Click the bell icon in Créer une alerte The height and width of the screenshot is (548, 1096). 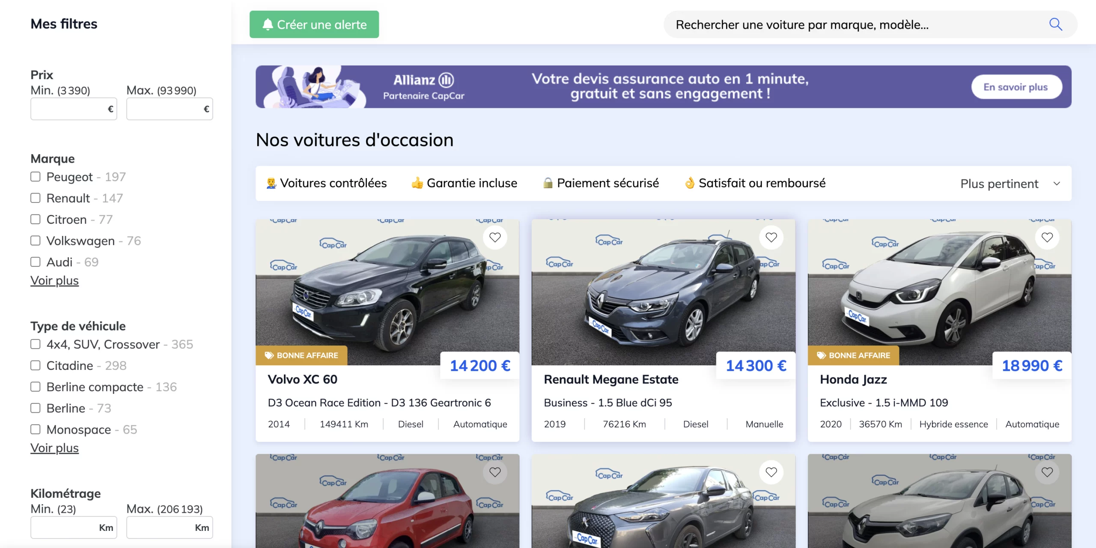[268, 24]
